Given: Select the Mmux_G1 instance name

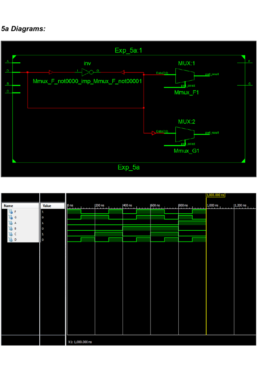Looking at the screenshot, I should coord(187,151).
